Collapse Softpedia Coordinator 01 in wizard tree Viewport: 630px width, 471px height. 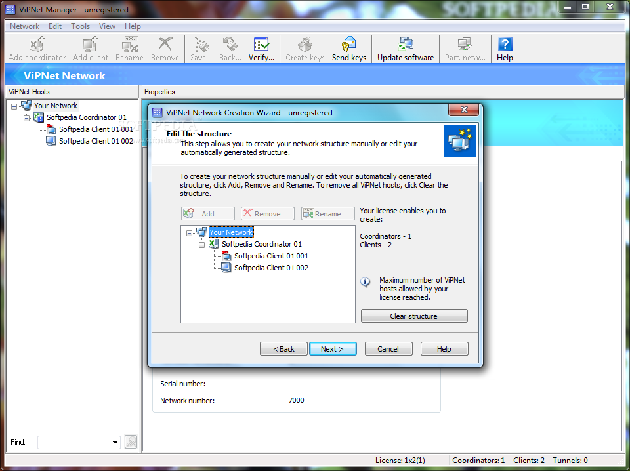[202, 245]
